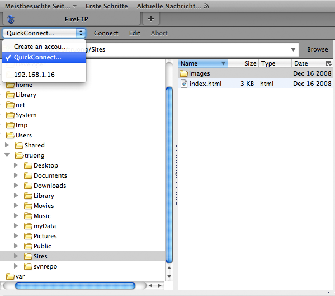Screen dimensions: 335x296
Task: Click the Pictures folder icon
Action: coord(28,236)
